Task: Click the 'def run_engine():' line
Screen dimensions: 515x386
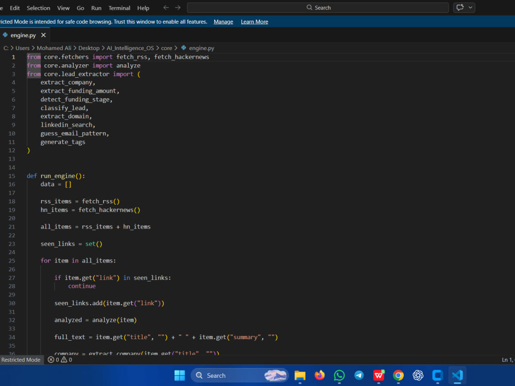Action: point(56,176)
